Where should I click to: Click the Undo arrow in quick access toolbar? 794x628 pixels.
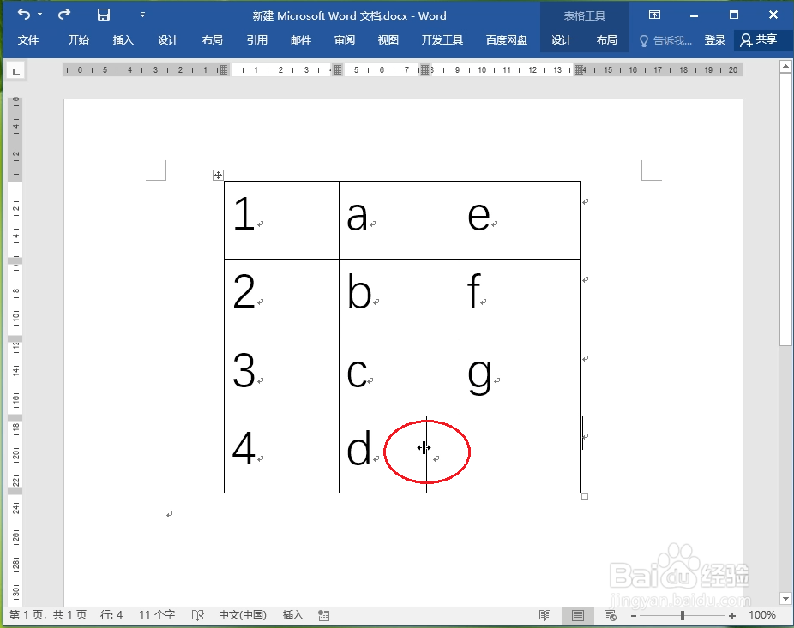(x=24, y=15)
